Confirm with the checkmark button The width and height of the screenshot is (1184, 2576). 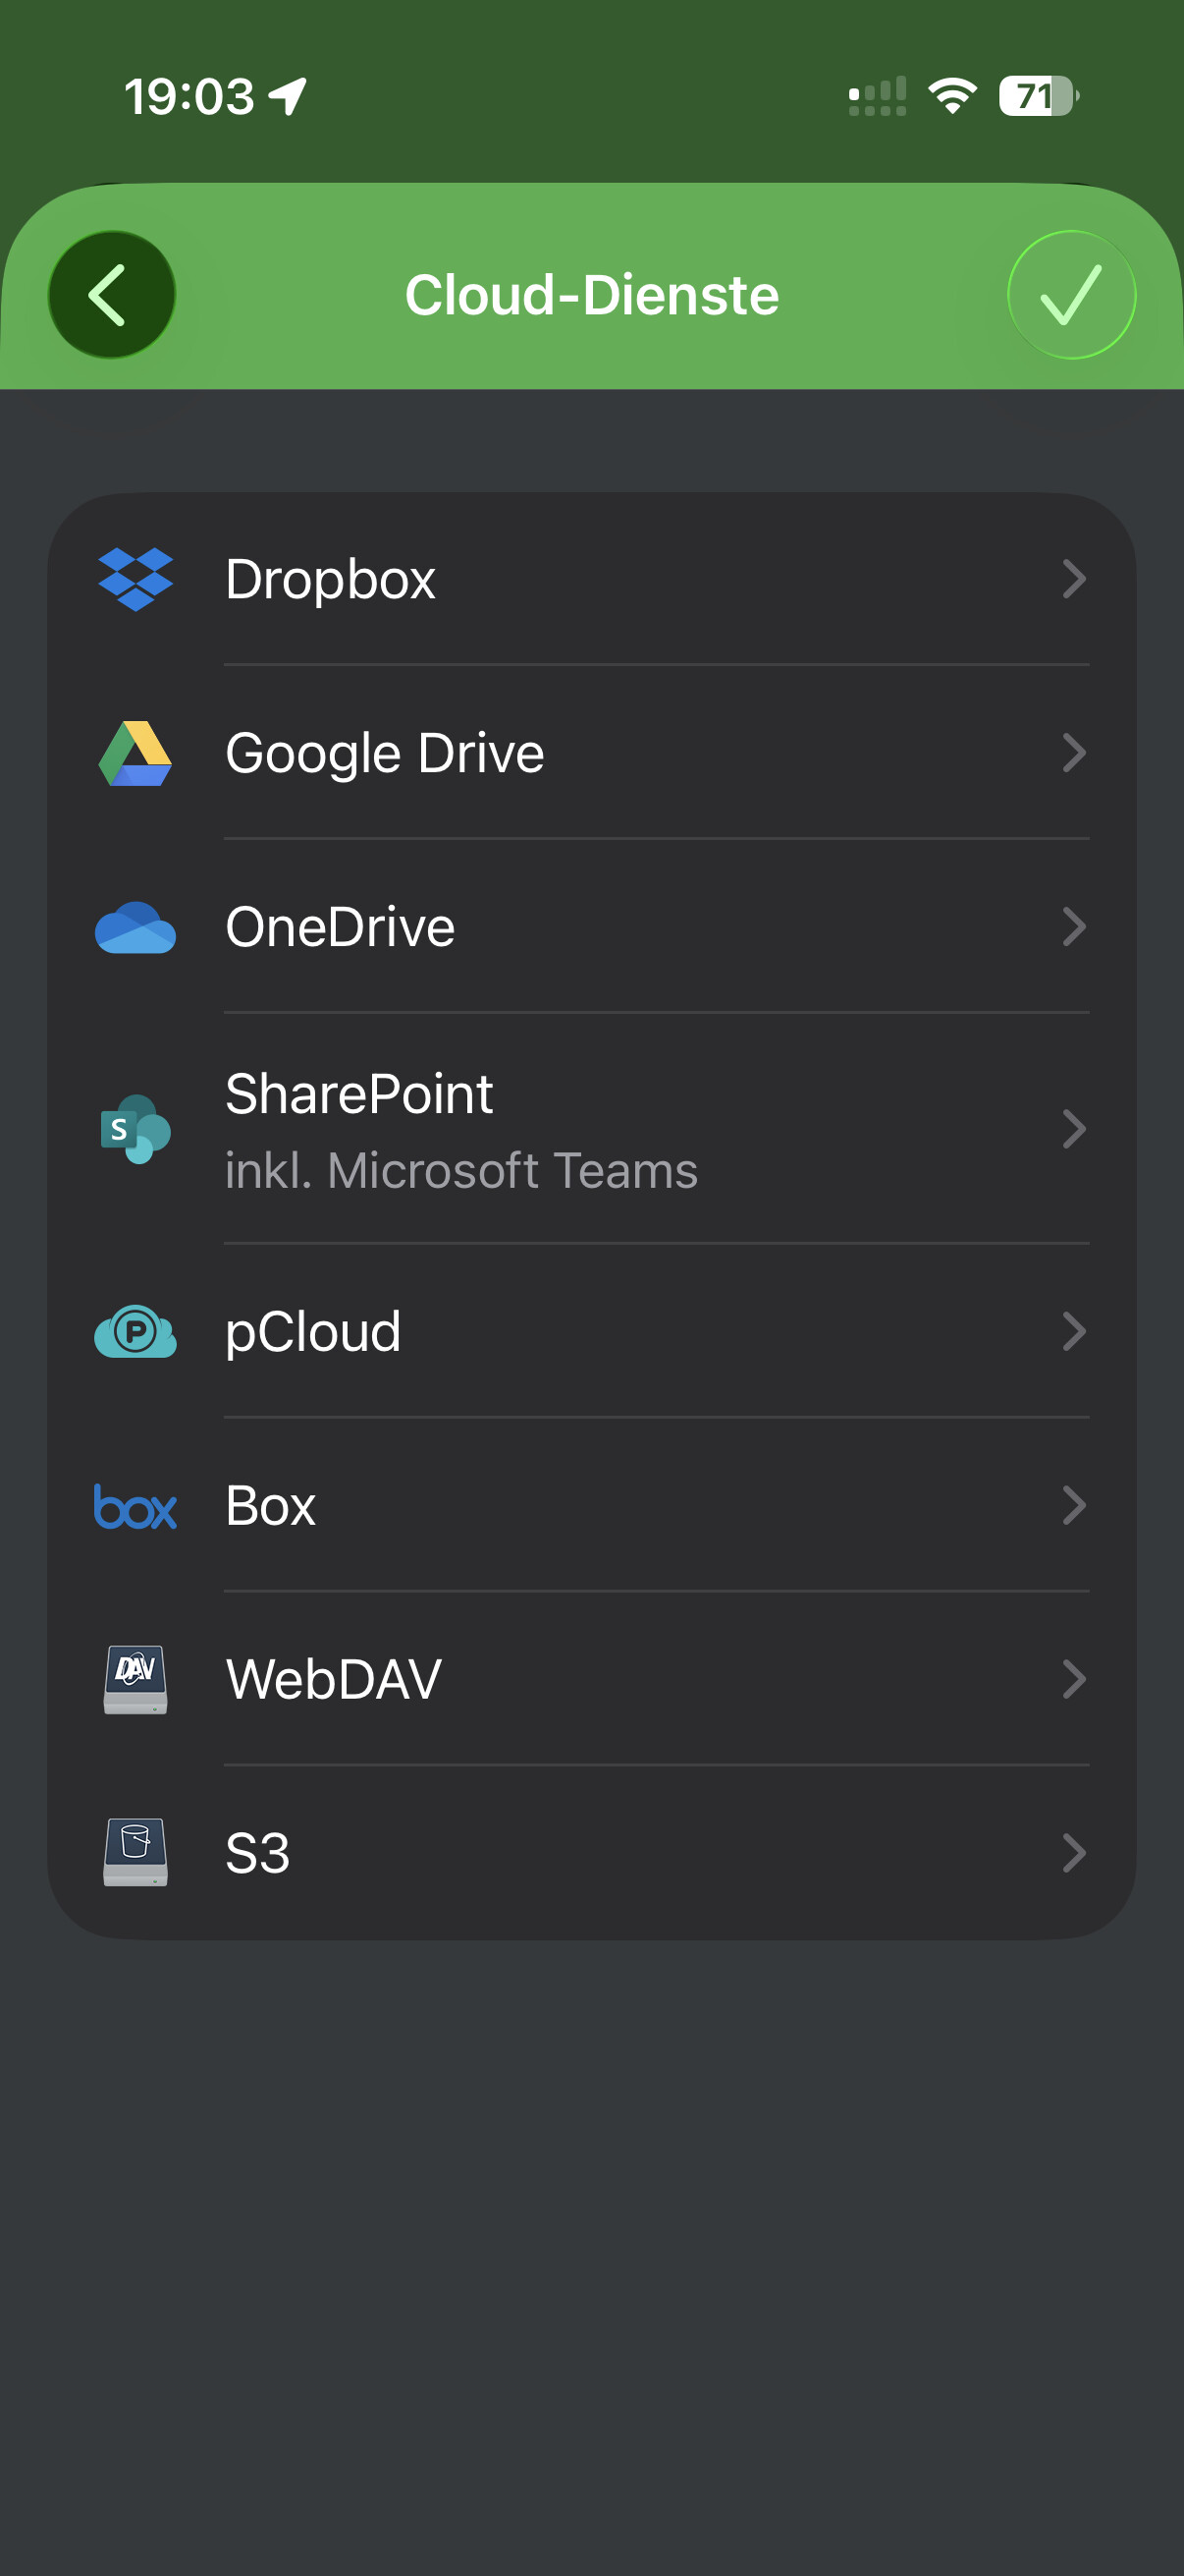(1071, 295)
